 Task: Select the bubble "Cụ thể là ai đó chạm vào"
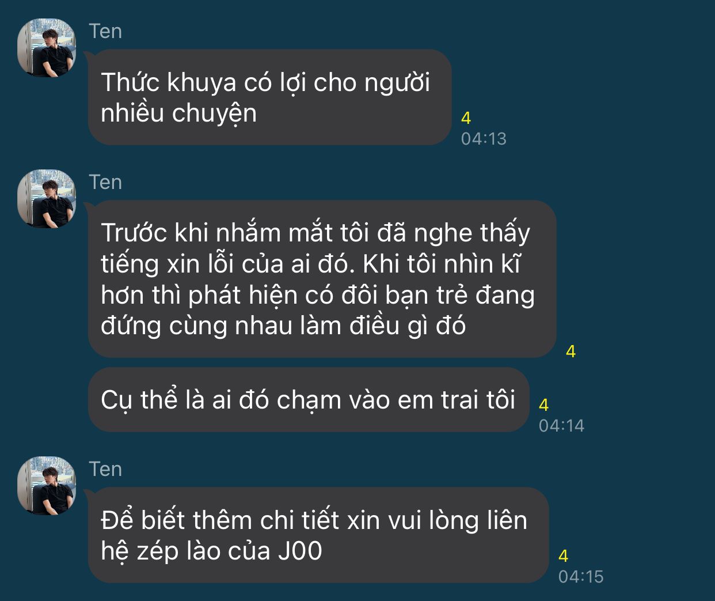coord(308,400)
